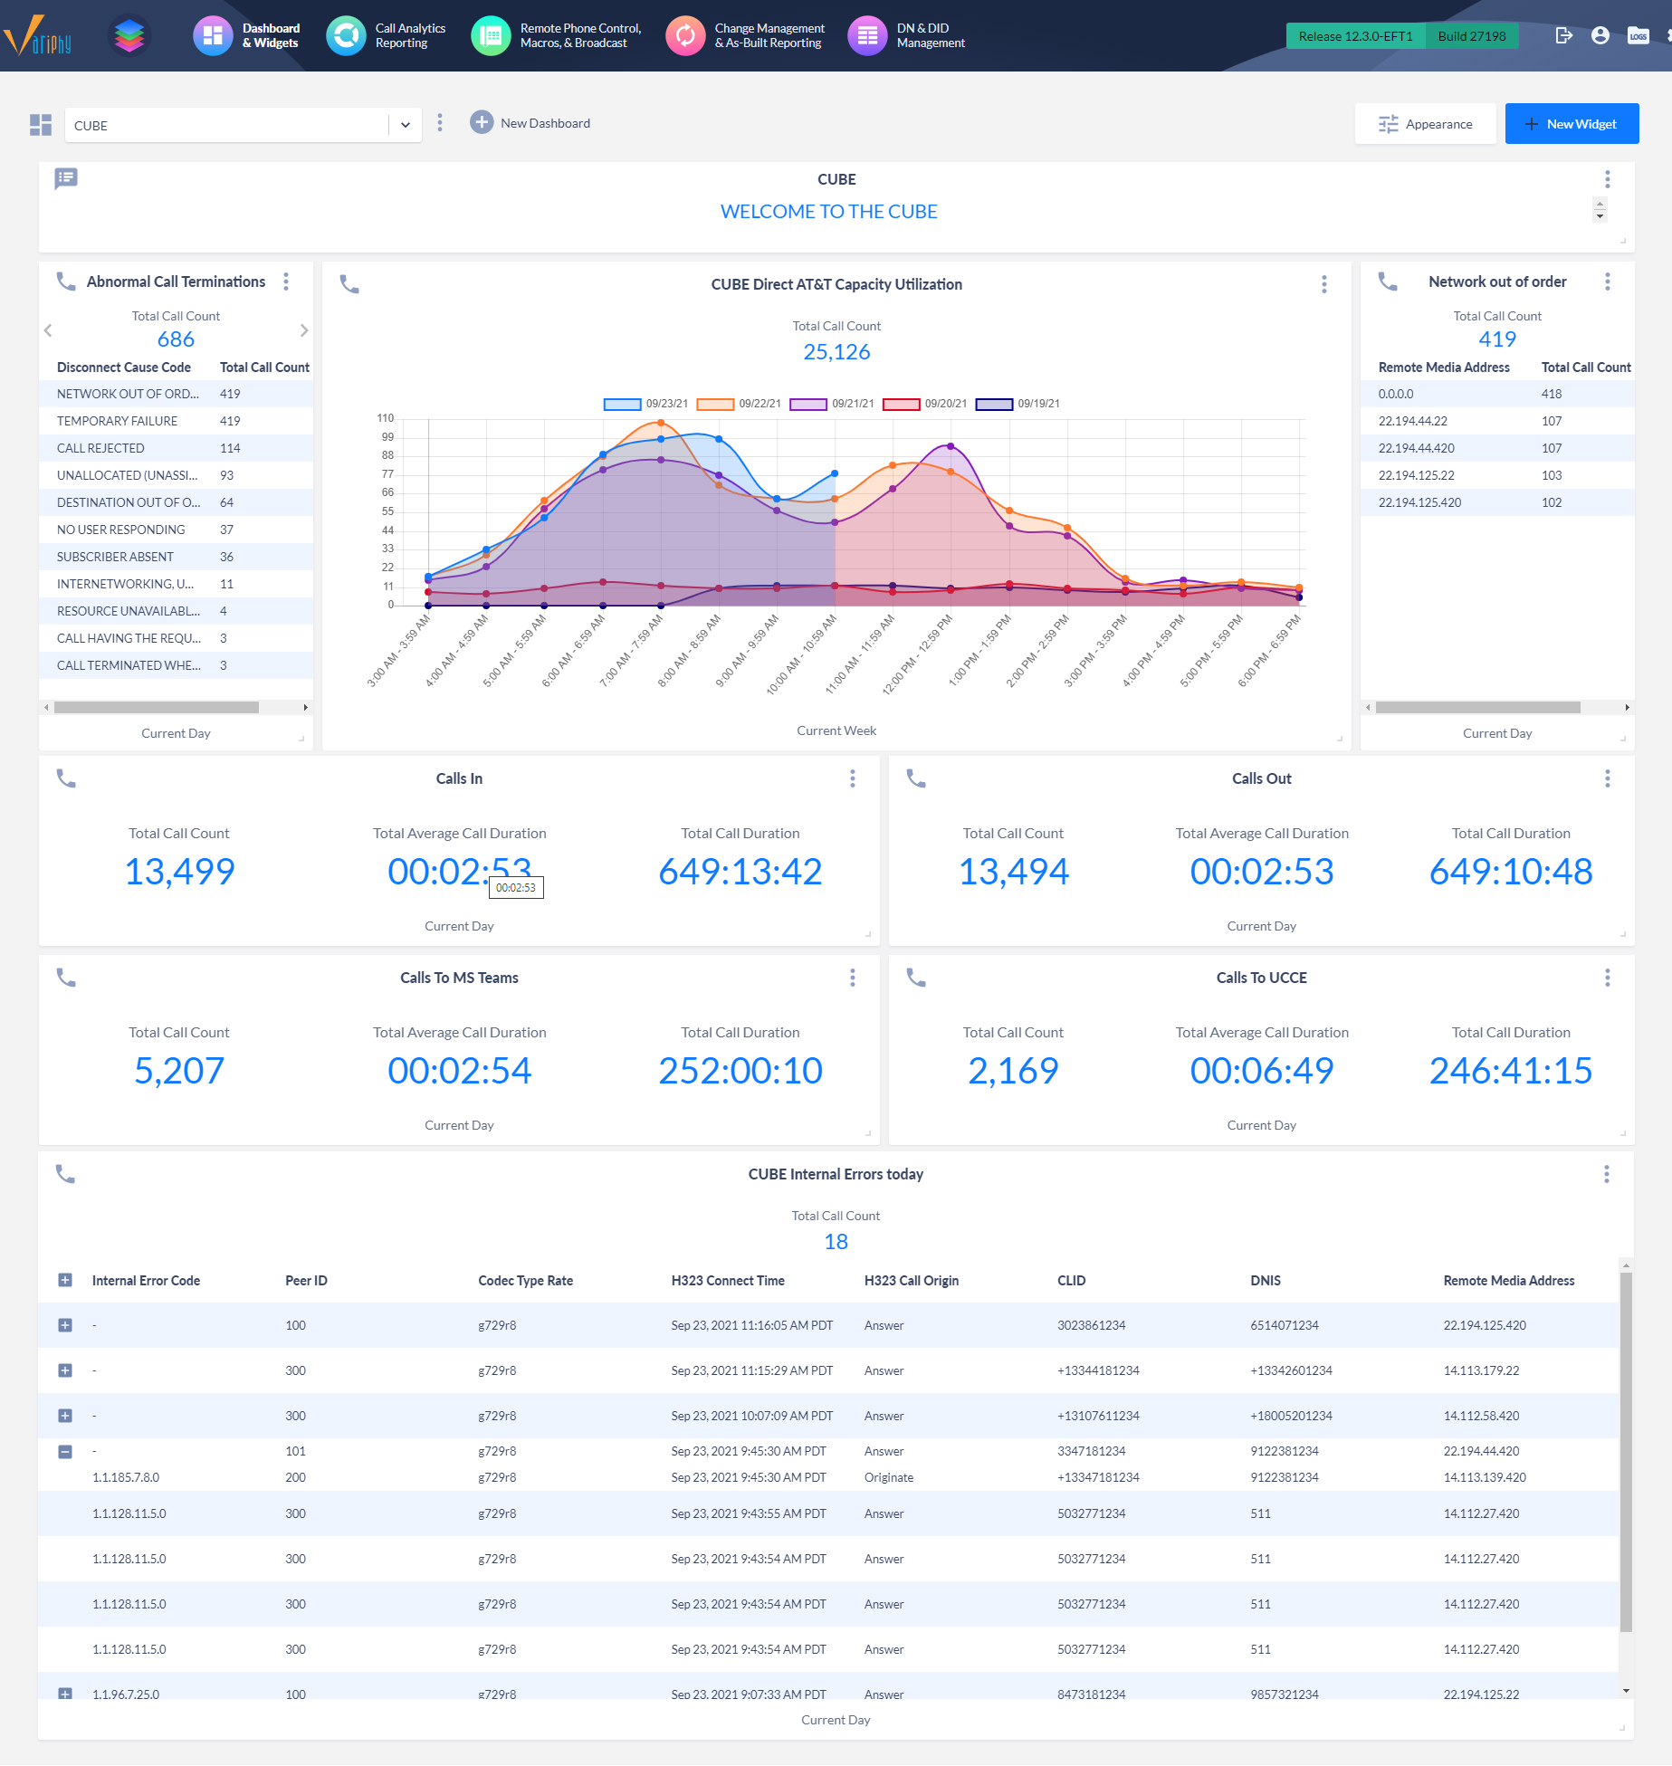This screenshot has height=1766, width=1672.
Task: Click the dashboard grid layout icon
Action: click(40, 124)
